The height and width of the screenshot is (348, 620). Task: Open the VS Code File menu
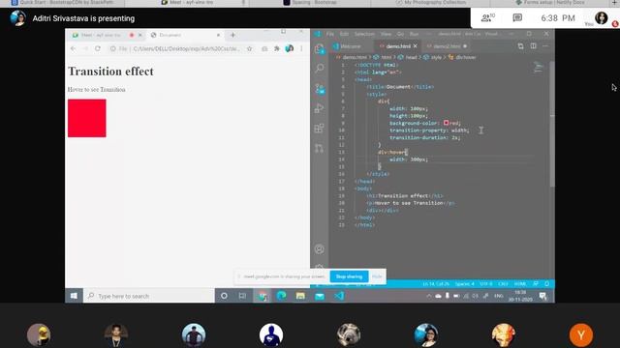[330, 34]
